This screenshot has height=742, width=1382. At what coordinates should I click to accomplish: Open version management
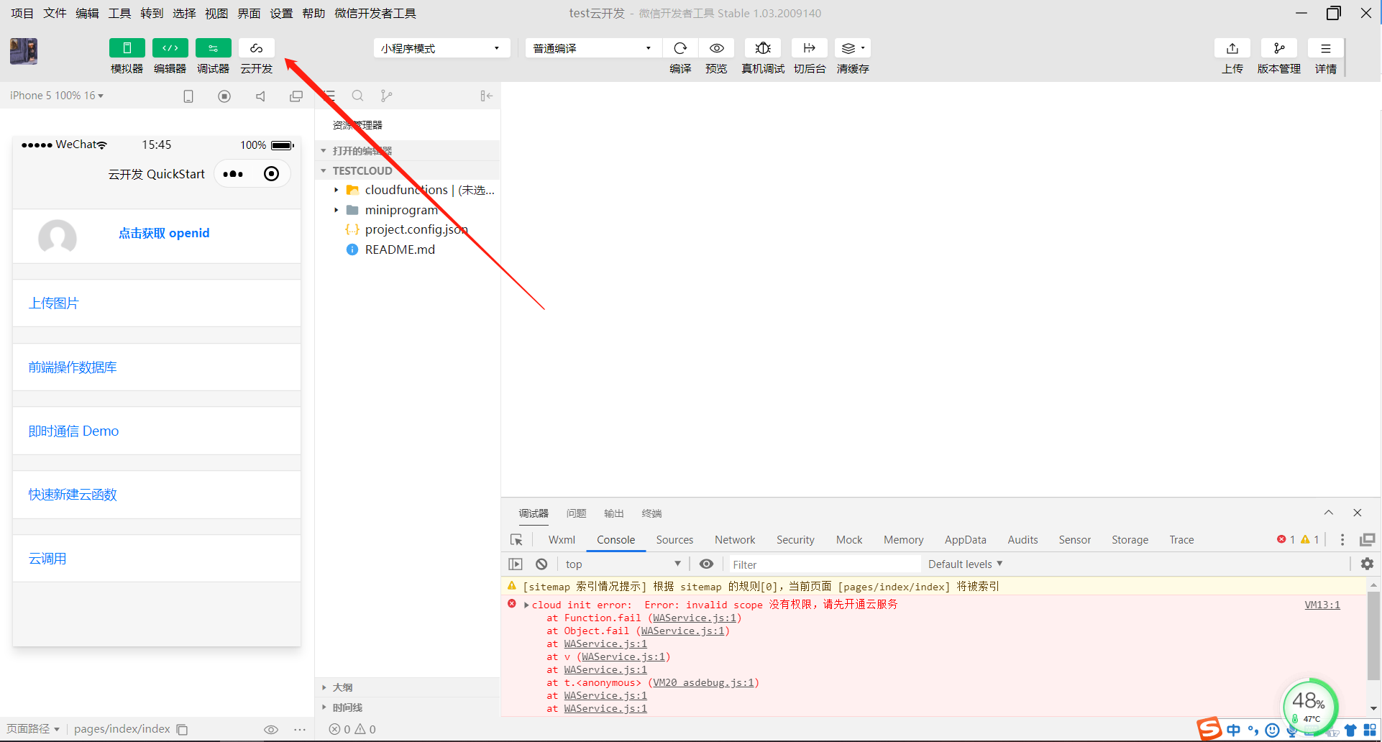[1279, 48]
